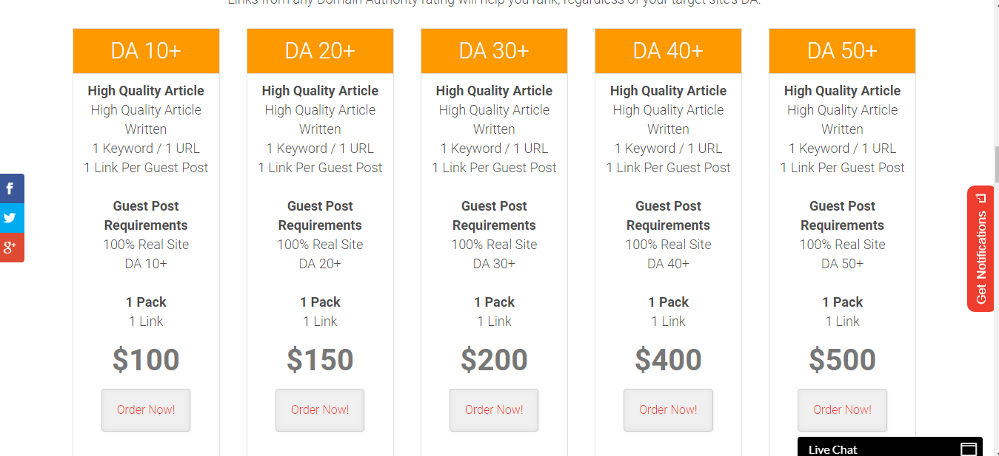Share page via Facebook icon

tap(10, 188)
